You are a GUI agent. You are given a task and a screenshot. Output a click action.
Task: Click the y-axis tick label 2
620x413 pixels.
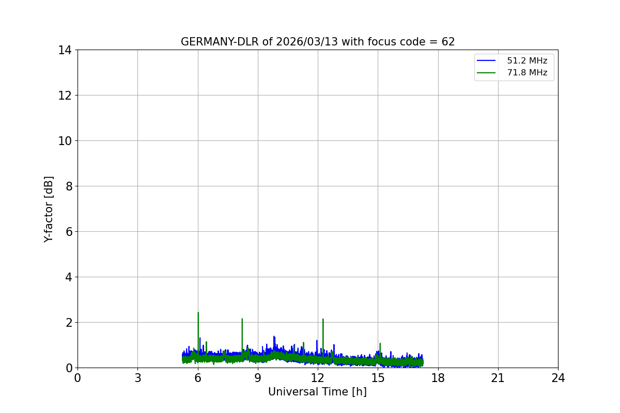(68, 323)
